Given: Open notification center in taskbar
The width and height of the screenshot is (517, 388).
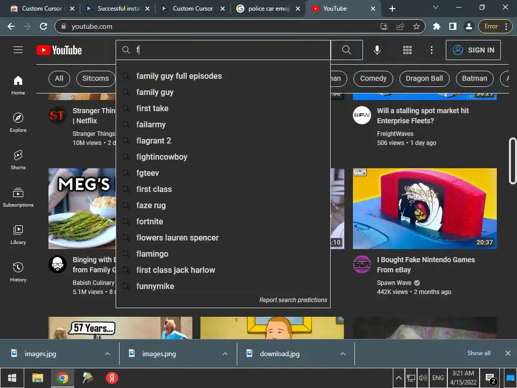Looking at the screenshot, I should coord(491,378).
